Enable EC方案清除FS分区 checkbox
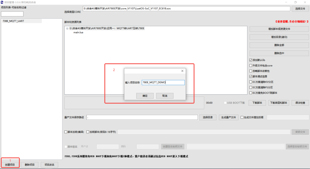Screen dimensions: 310x169 [251, 87]
